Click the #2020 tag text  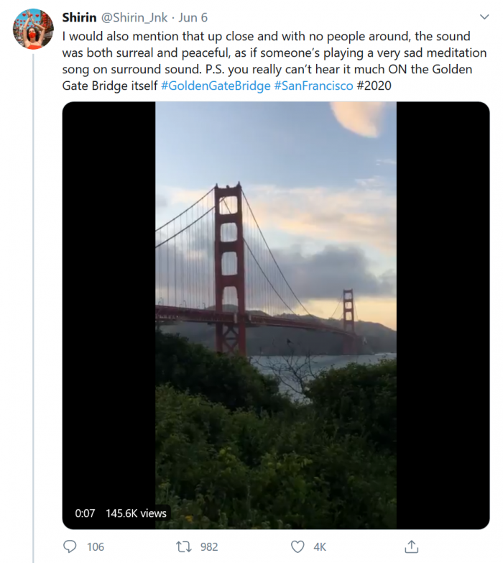[x=374, y=86]
